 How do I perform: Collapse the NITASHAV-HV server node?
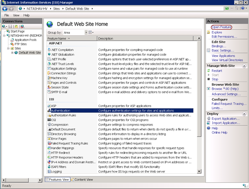coord(4,35)
